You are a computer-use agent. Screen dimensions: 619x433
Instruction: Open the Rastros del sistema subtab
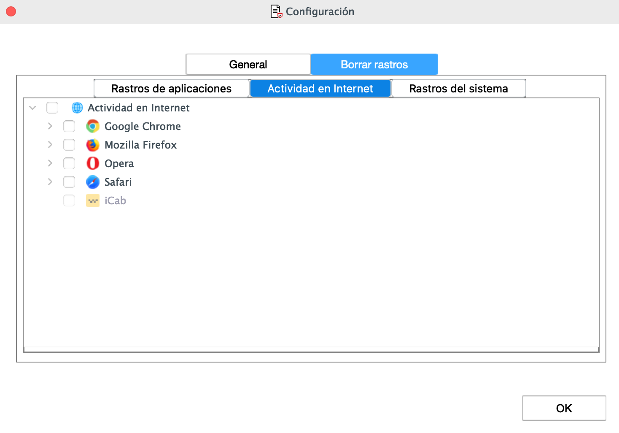coord(459,89)
